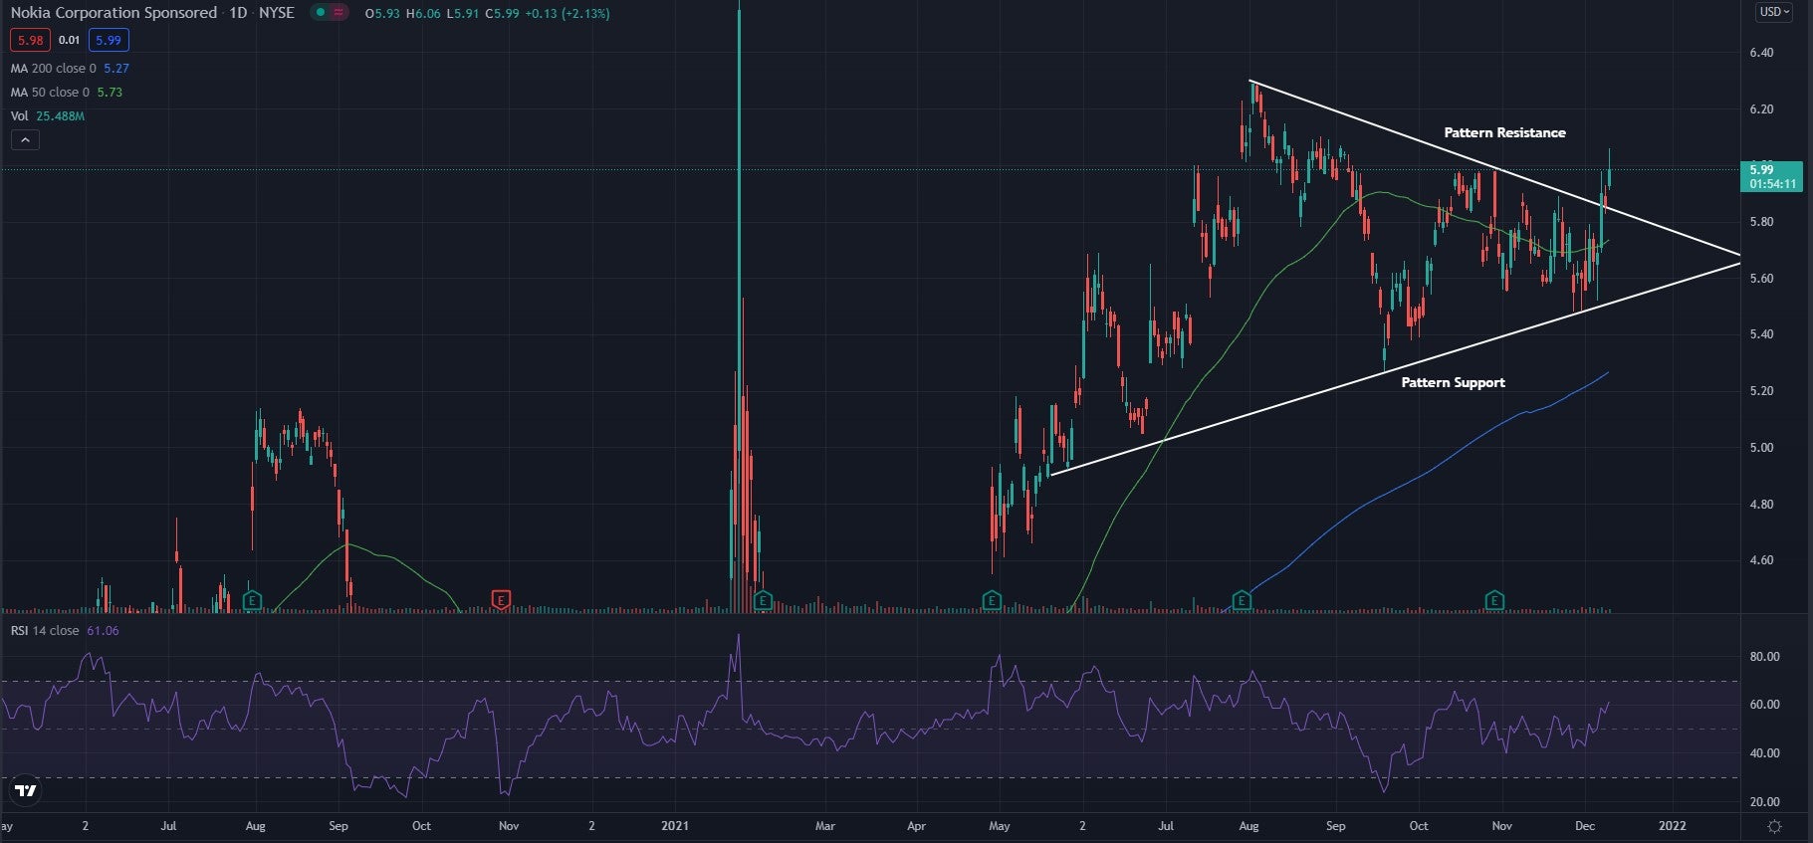
Task: Click the red earnings E marker
Action: point(502,600)
